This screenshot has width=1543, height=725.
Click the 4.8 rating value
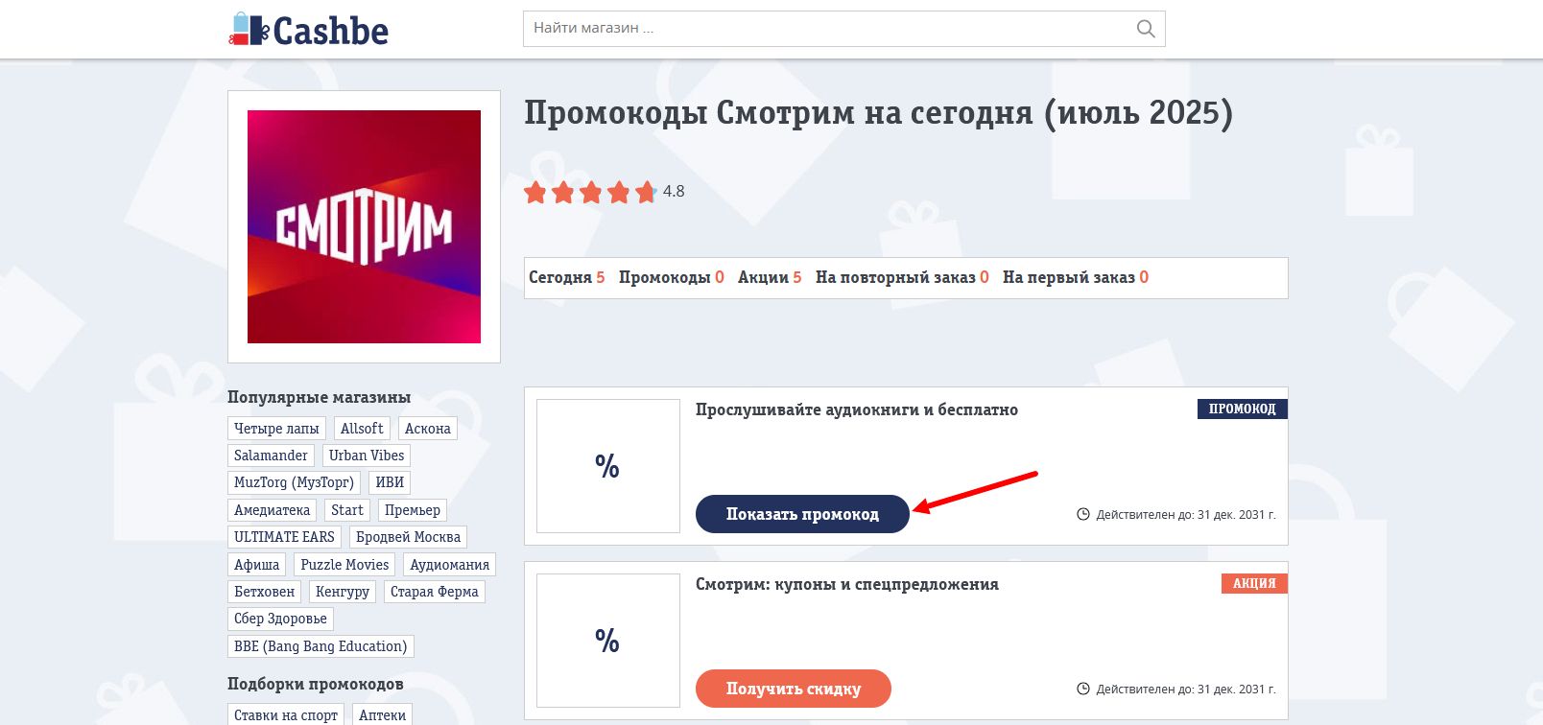(674, 192)
